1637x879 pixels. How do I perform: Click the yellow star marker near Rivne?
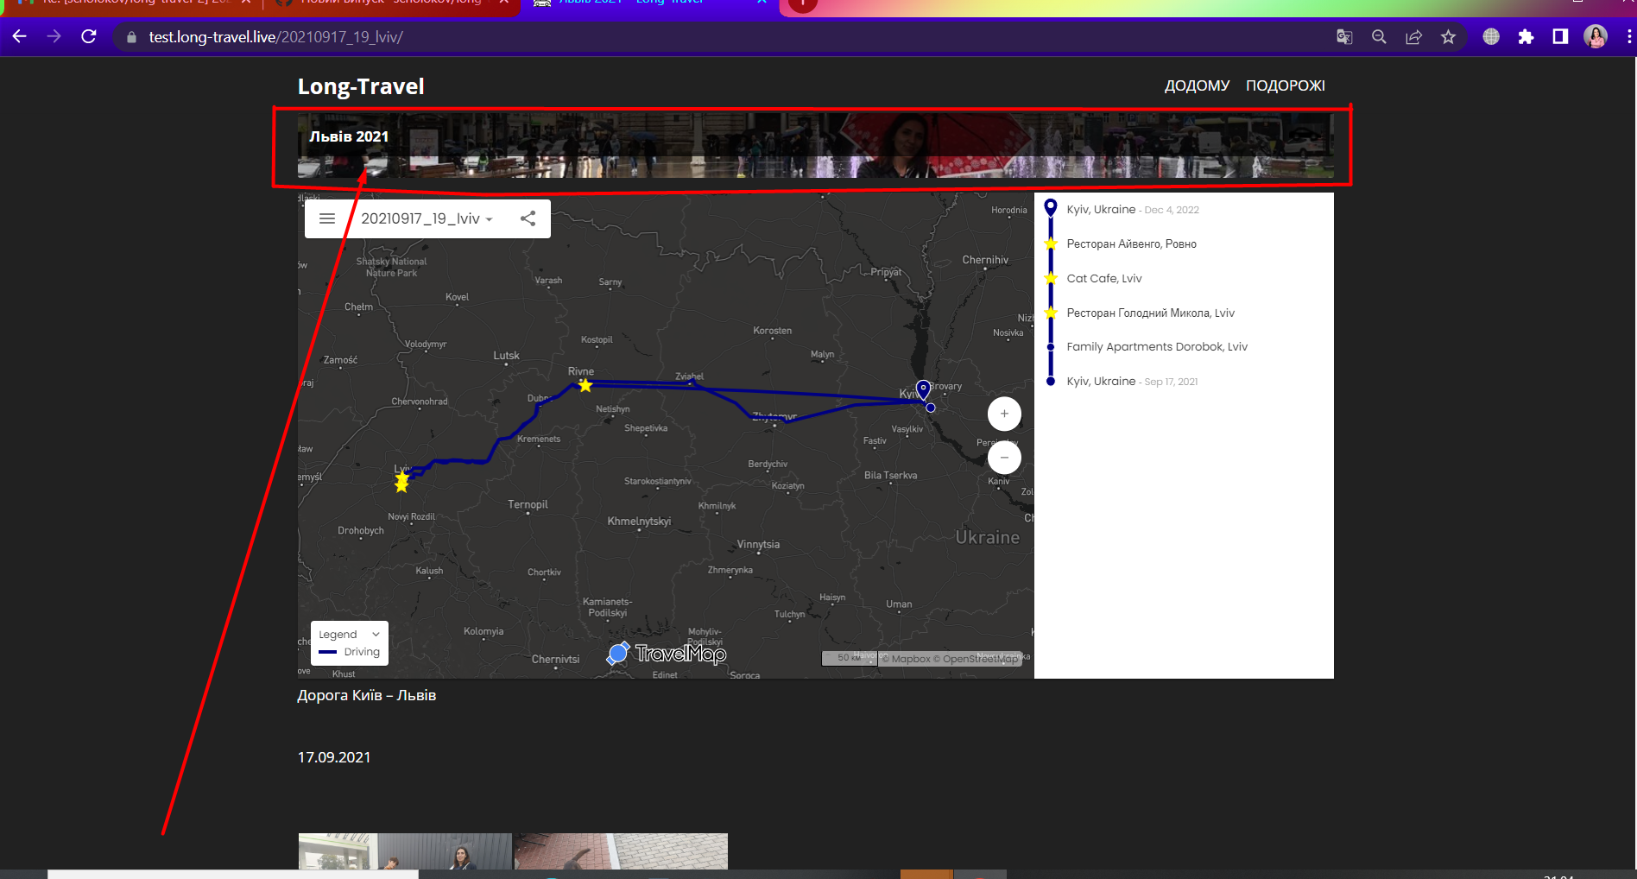[x=585, y=386]
